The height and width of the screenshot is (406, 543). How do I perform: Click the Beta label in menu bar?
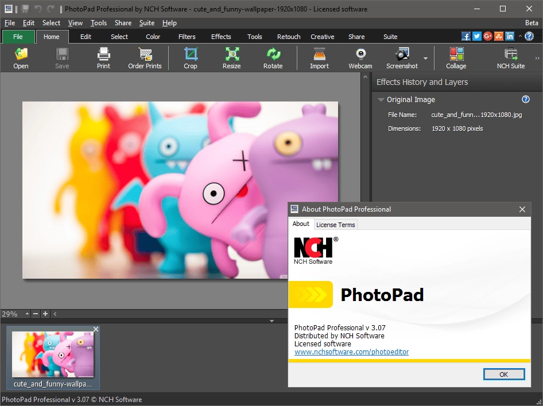(532, 23)
